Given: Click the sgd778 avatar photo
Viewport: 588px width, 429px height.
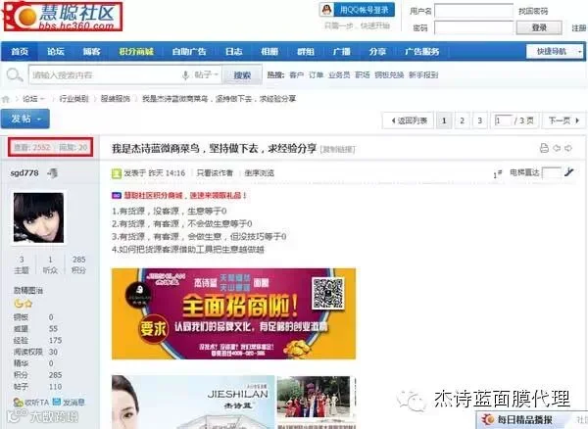Looking at the screenshot, I should [38, 217].
